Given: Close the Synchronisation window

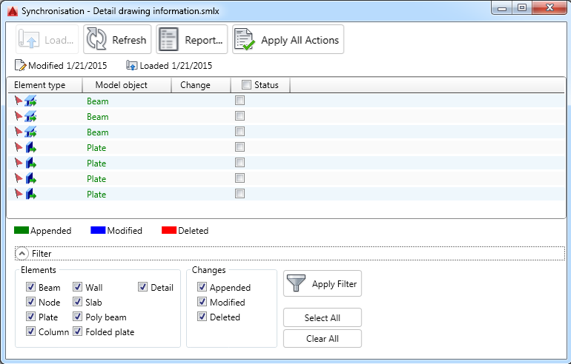Looking at the screenshot, I should [549, 7].
